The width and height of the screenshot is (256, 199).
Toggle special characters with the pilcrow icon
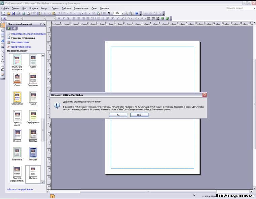tap(109, 13)
